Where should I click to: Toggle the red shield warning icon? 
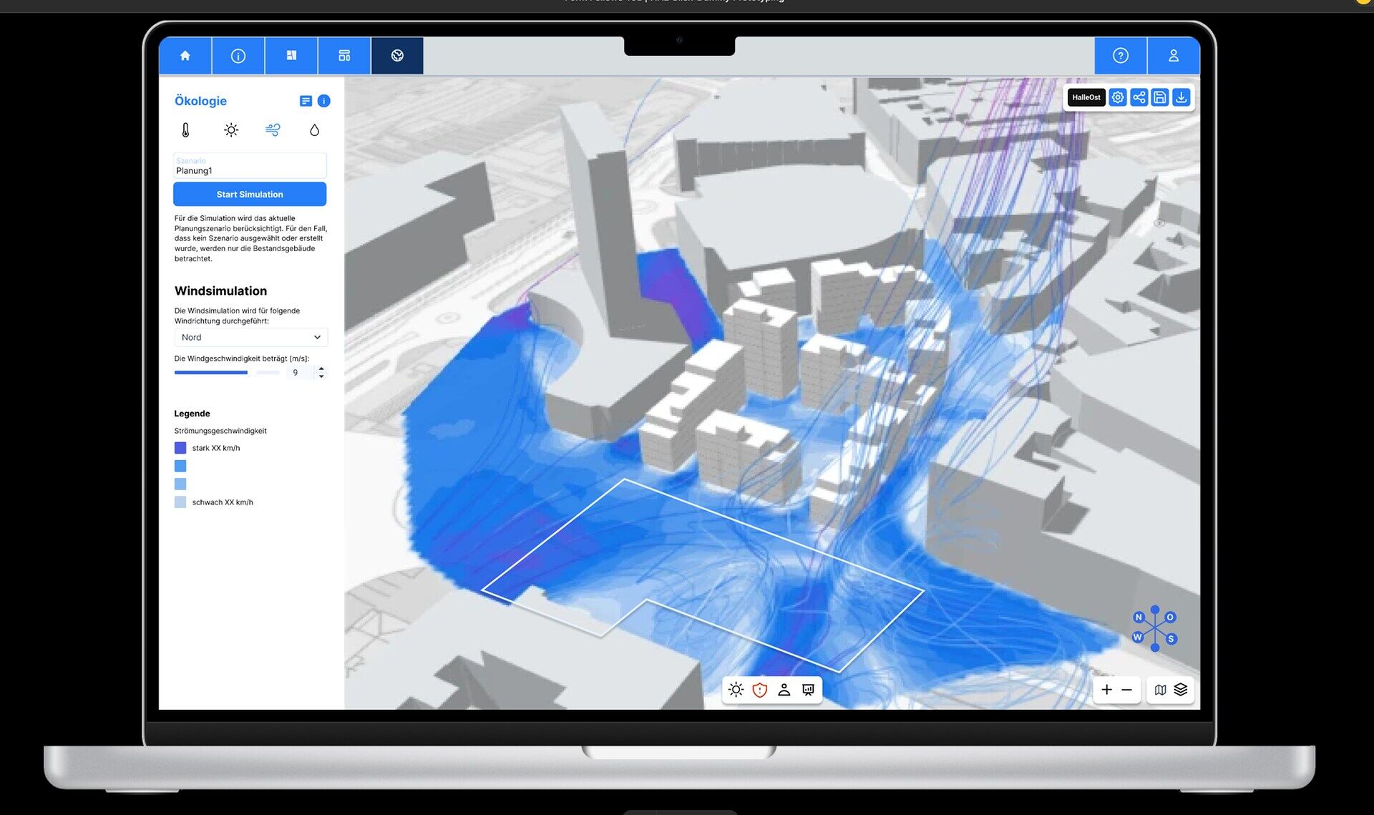(x=760, y=690)
